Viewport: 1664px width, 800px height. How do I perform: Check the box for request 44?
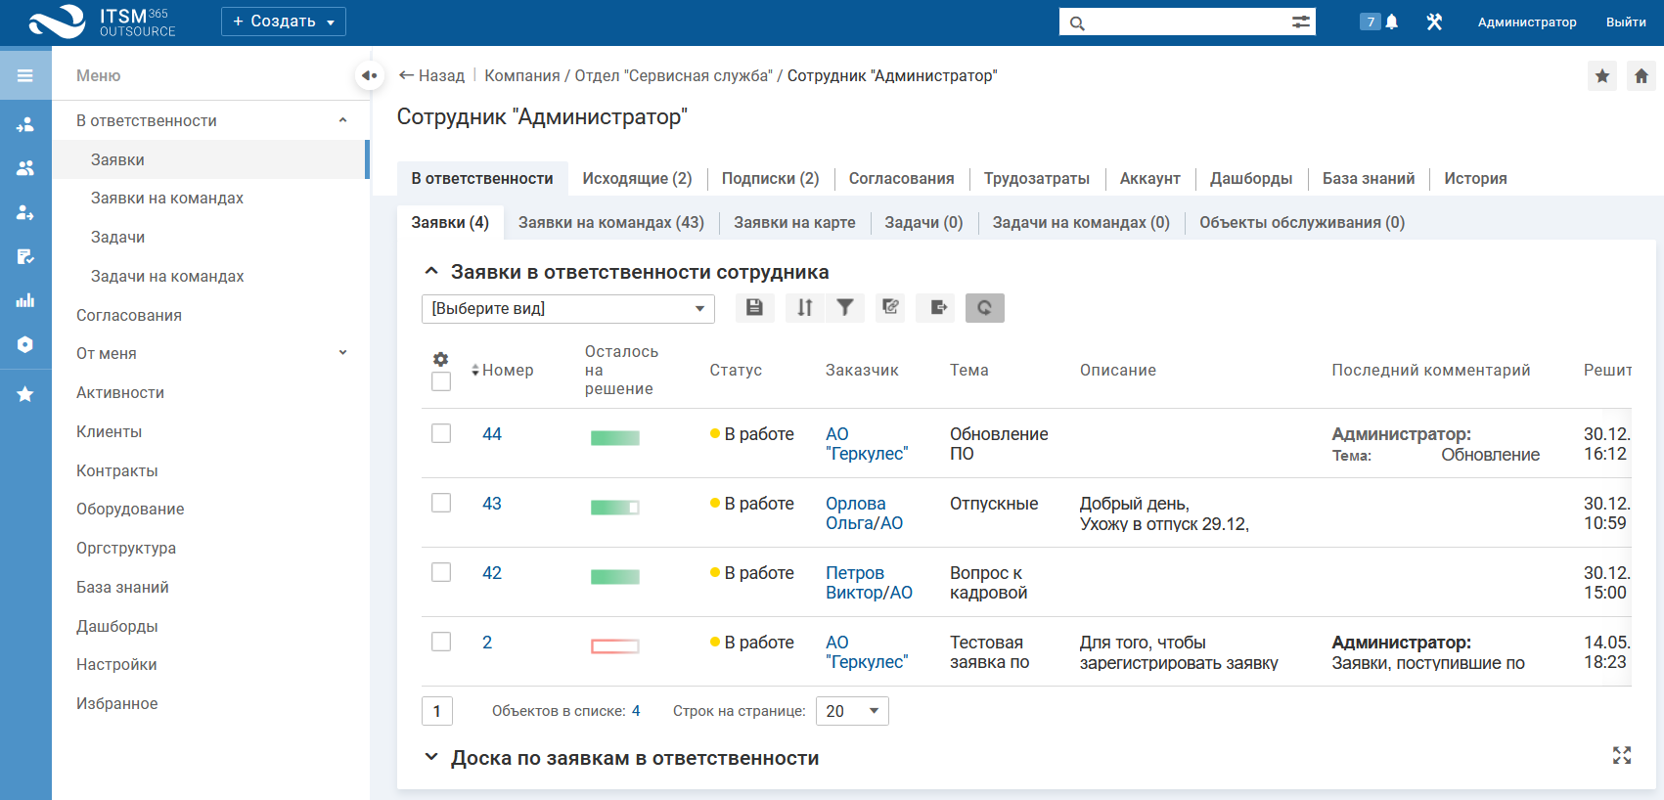(441, 433)
